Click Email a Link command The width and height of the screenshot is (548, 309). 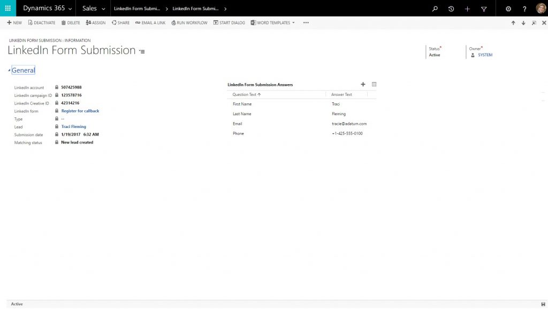pos(150,22)
